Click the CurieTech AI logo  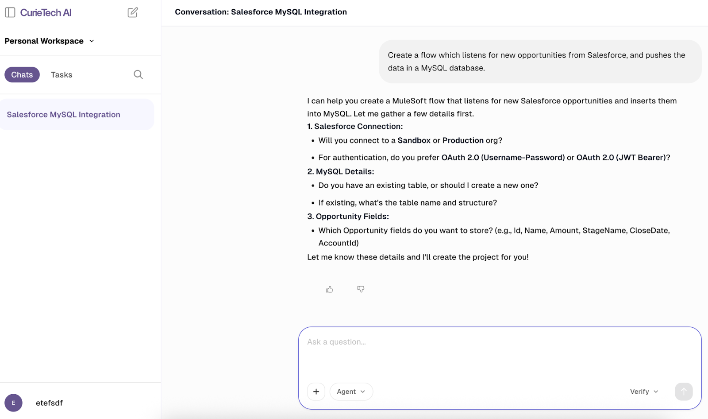46,12
